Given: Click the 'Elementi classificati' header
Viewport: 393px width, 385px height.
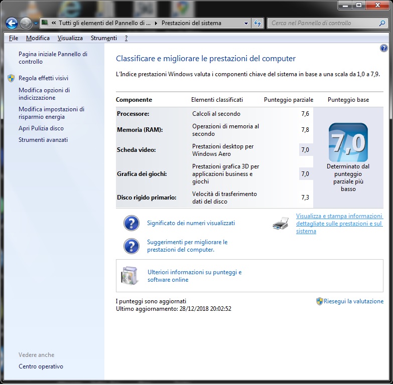Looking at the screenshot, I should (217, 100).
